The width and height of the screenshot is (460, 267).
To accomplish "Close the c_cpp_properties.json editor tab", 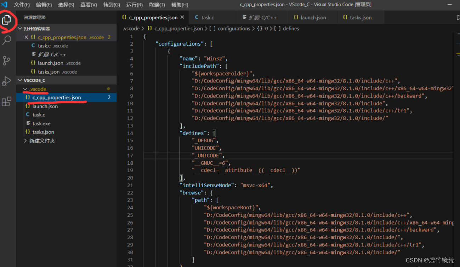I will click(182, 17).
